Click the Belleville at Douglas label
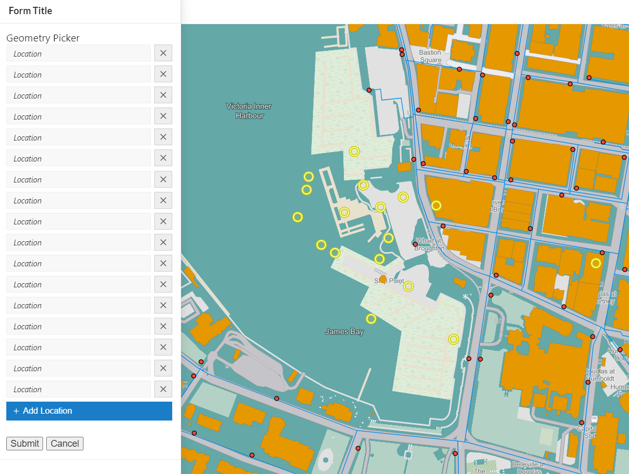Screen dimensions: 629x474 [528, 468]
